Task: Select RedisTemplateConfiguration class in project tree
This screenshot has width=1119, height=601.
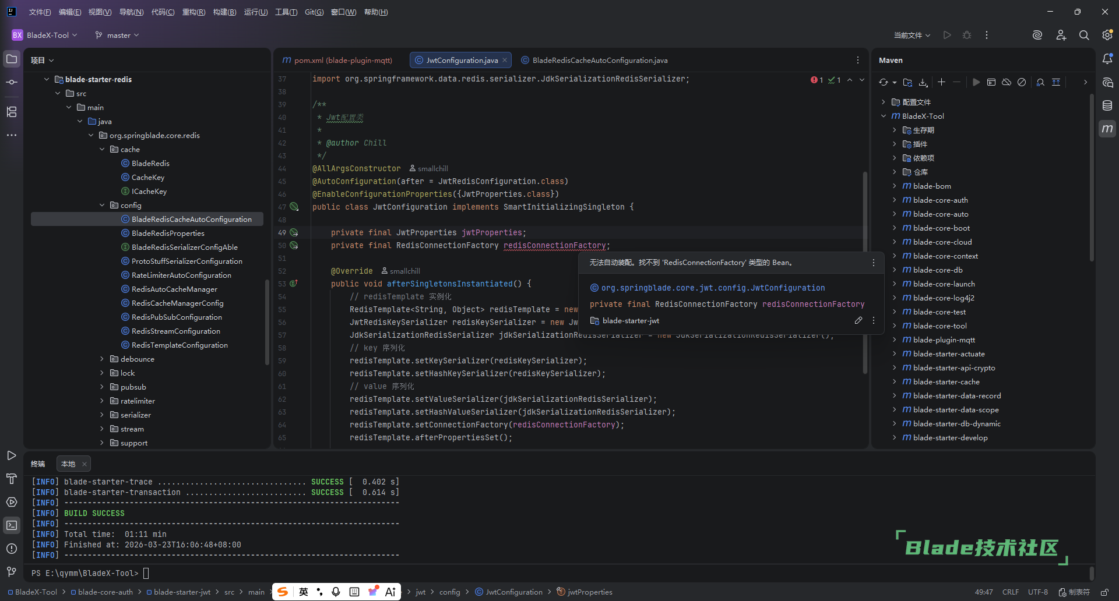Action: 180,345
